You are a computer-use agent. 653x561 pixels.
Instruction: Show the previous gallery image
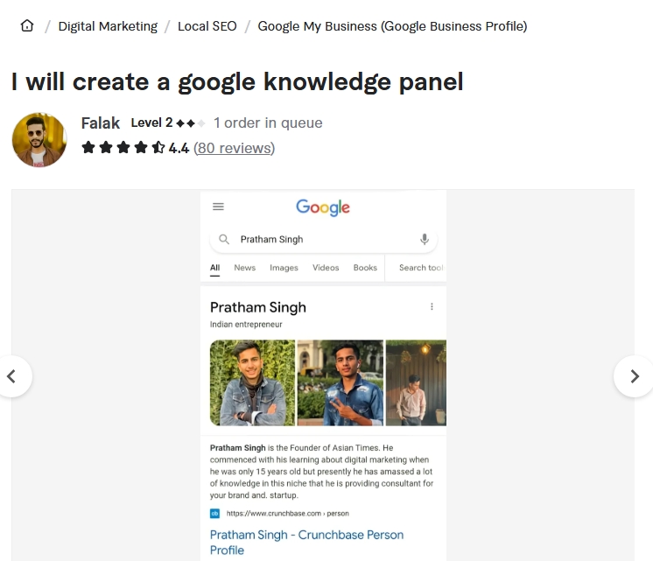[11, 376]
